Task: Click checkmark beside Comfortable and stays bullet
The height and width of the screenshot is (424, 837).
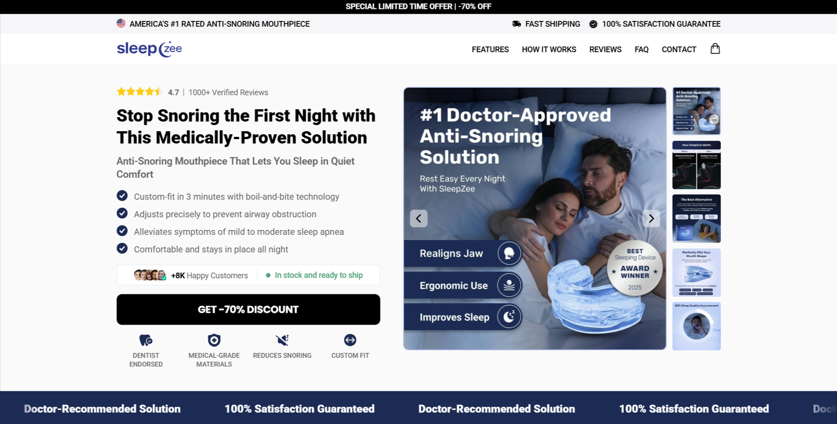Action: tap(122, 248)
